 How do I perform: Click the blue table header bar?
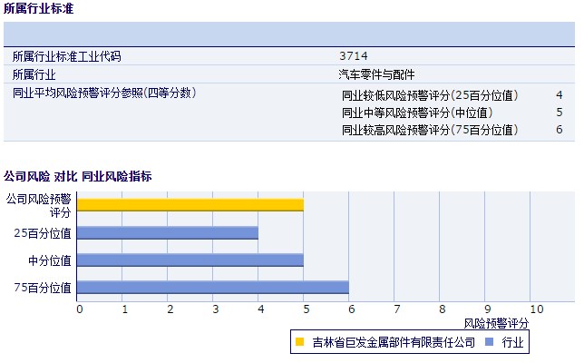point(288,34)
